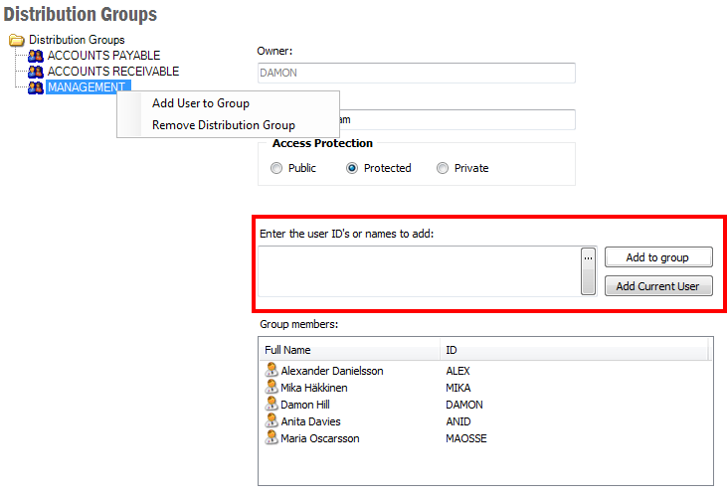Choose Add User to Group menu entry
Screen dimensions: 728x497
coord(201,103)
